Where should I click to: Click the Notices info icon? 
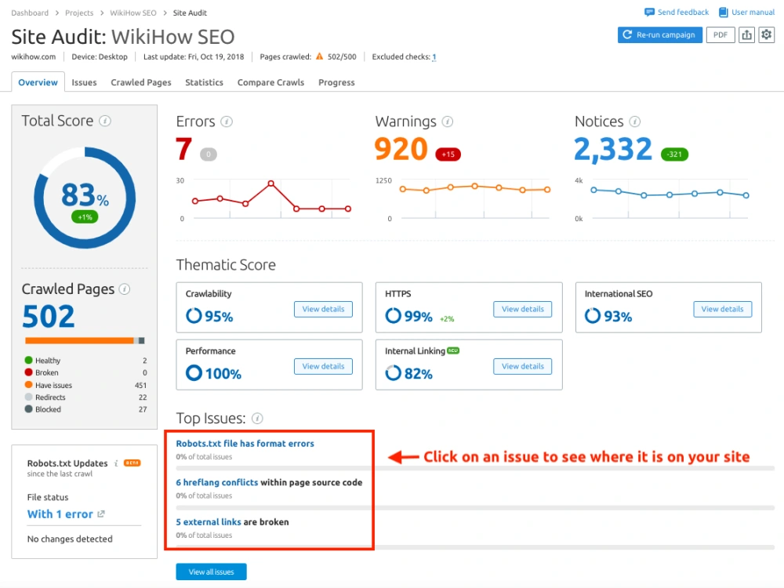(634, 122)
